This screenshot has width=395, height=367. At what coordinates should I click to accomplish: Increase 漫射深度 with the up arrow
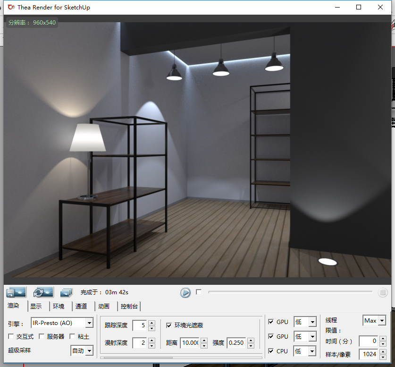click(x=151, y=340)
